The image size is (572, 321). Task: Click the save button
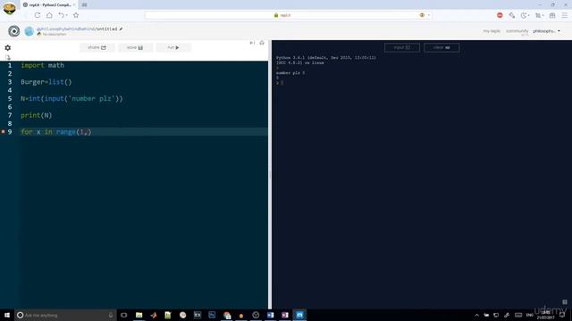click(x=135, y=47)
